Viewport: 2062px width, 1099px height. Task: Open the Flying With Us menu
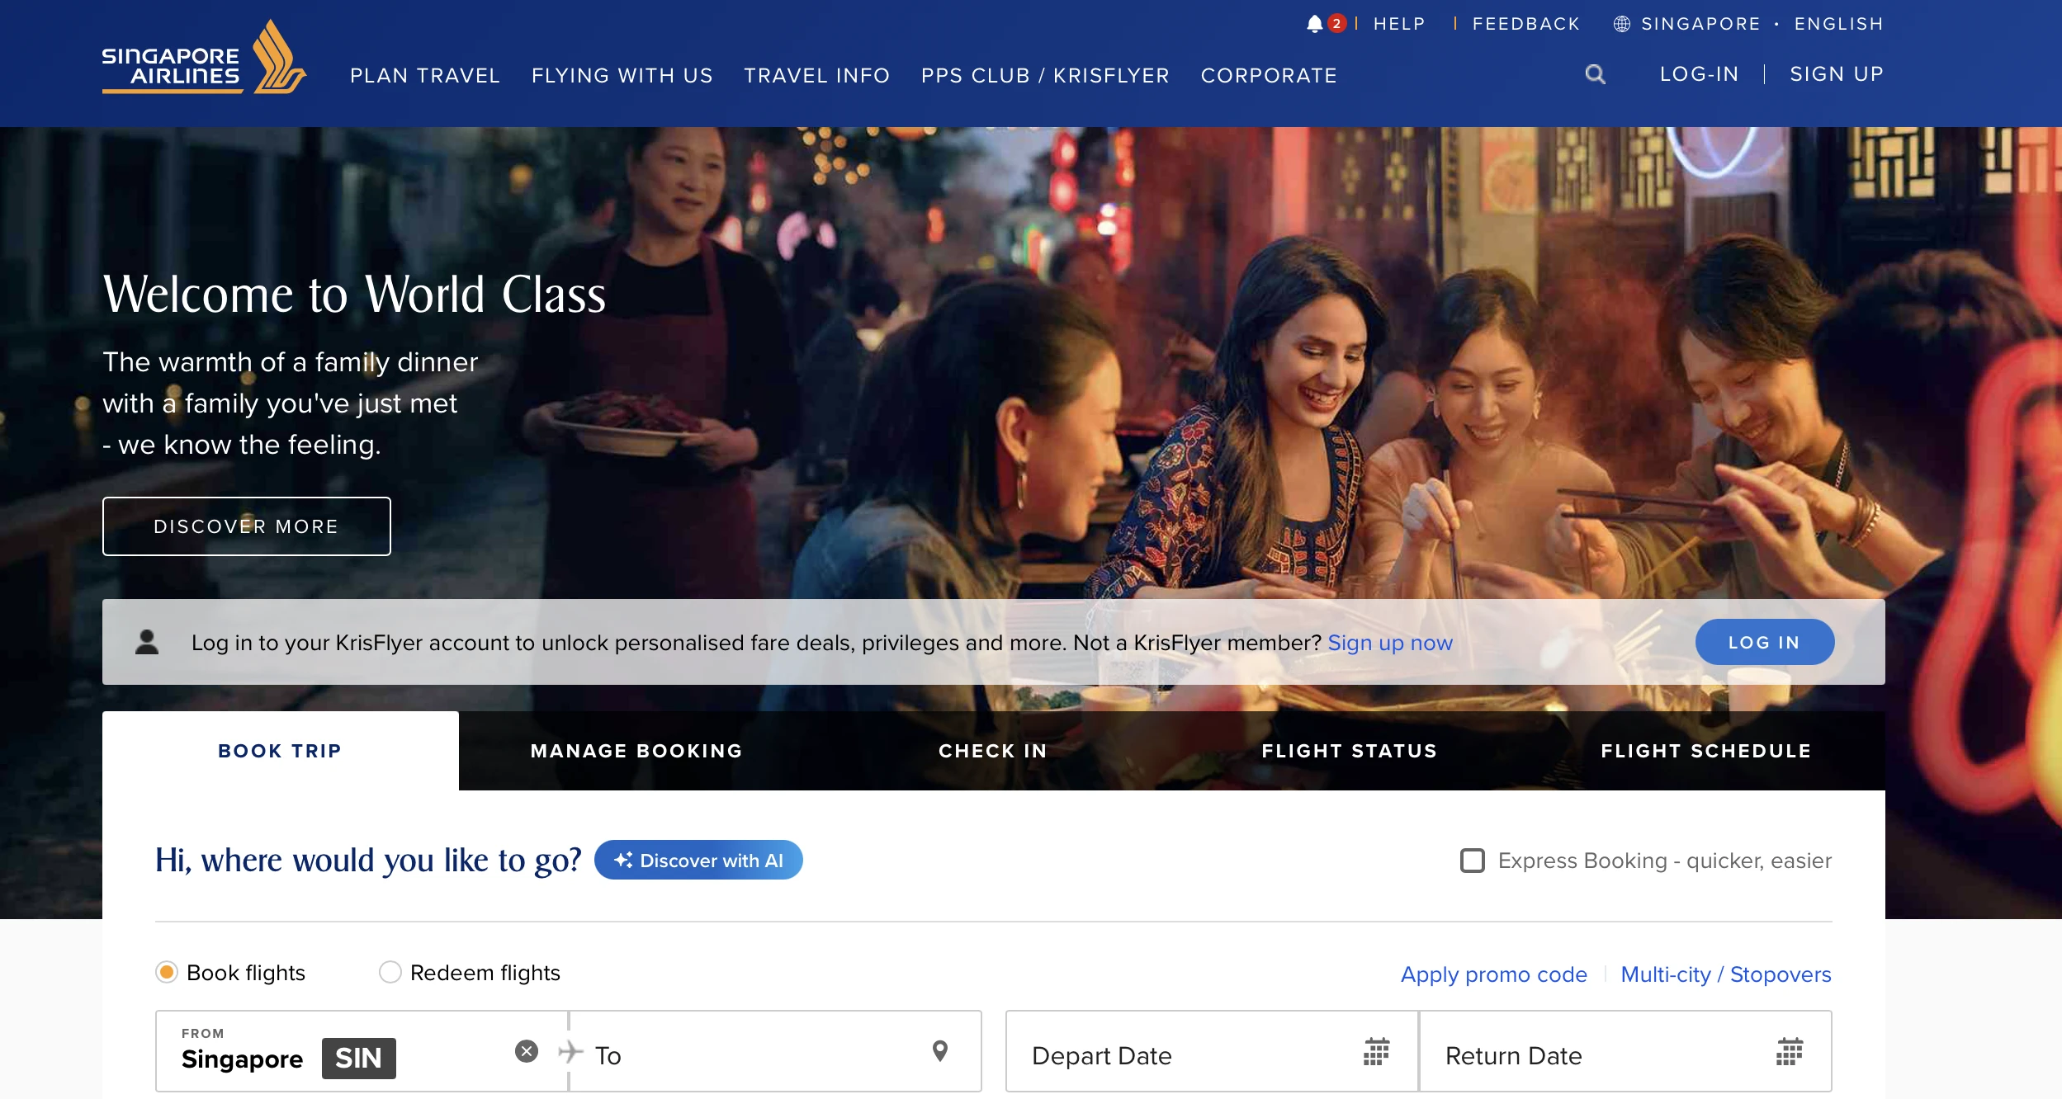[x=622, y=76]
